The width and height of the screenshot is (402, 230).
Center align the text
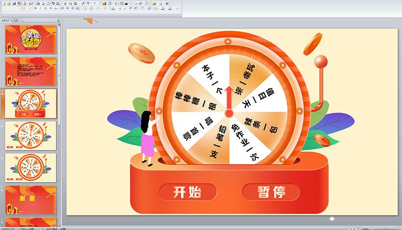(x=68, y=8)
